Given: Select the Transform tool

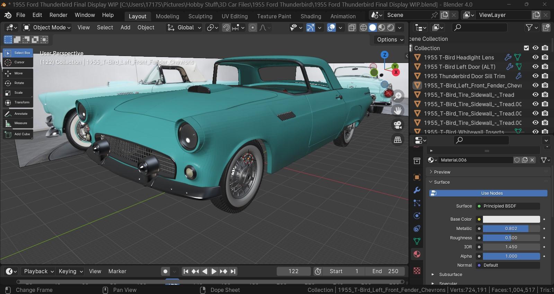Looking at the screenshot, I should (18, 102).
